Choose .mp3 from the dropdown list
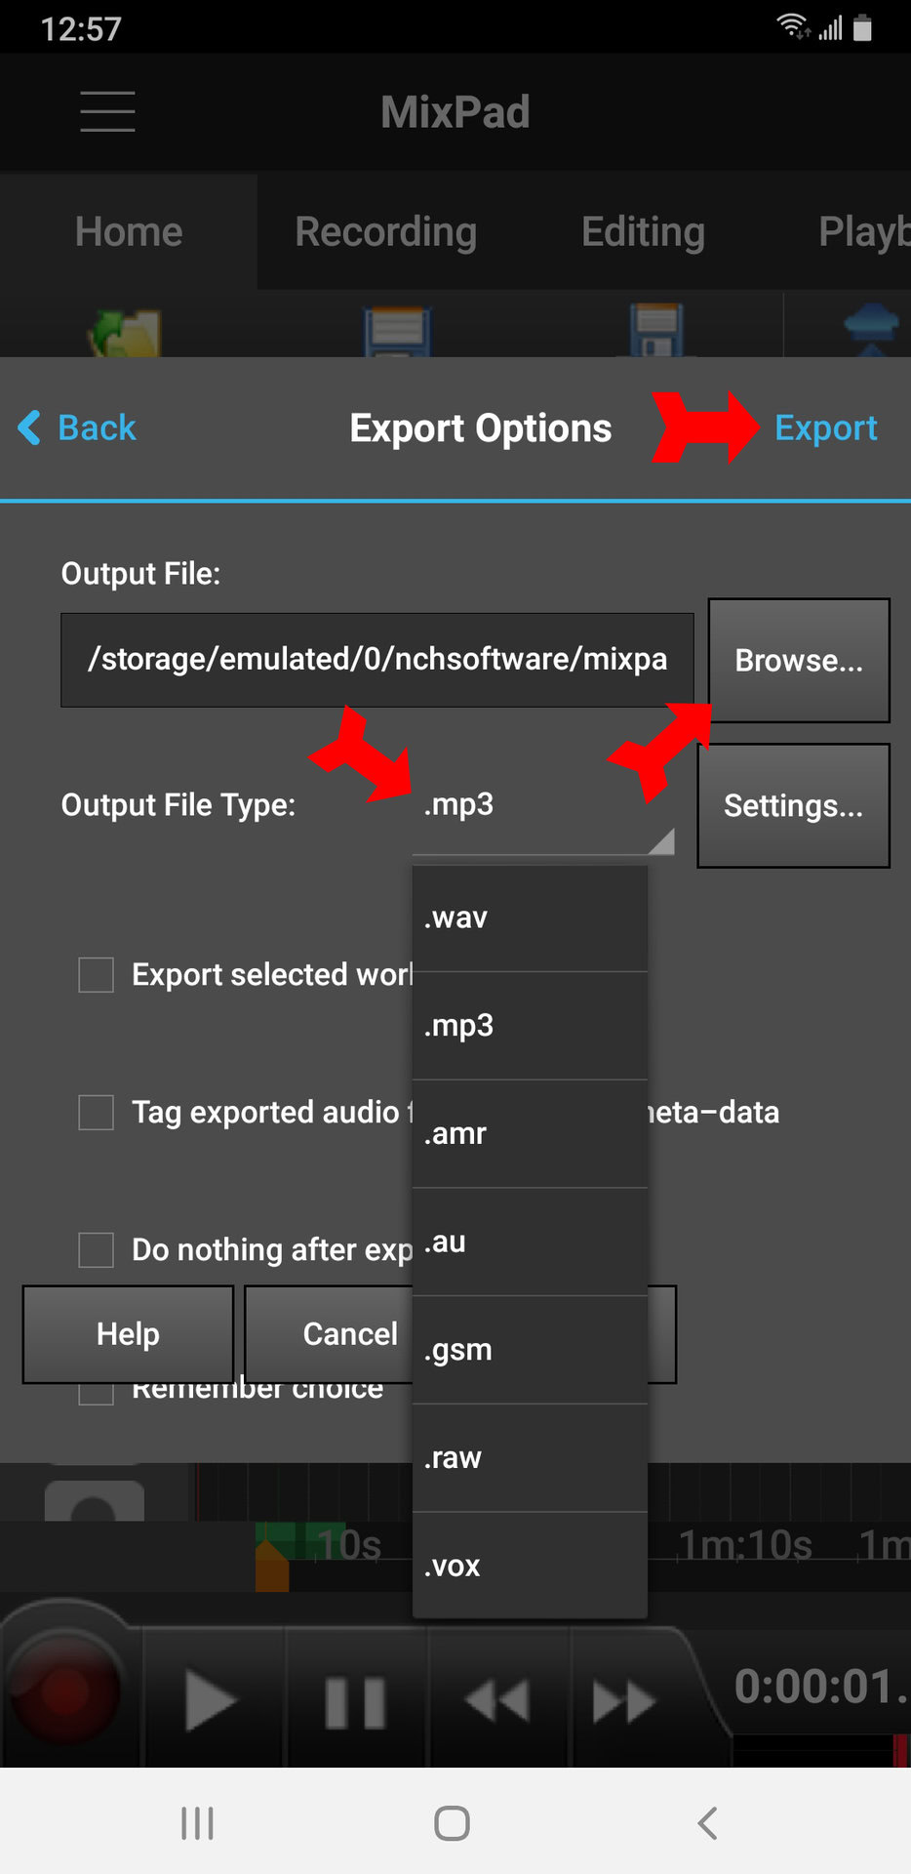The width and height of the screenshot is (911, 1874). [530, 1026]
